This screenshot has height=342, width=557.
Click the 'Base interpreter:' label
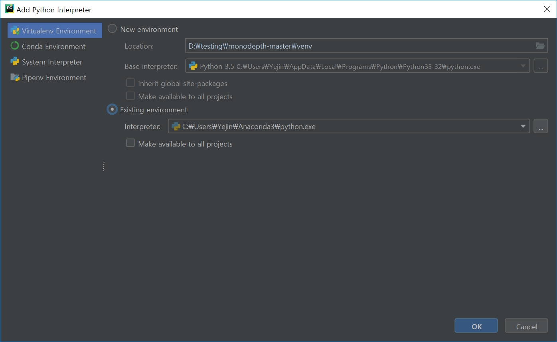coord(151,66)
